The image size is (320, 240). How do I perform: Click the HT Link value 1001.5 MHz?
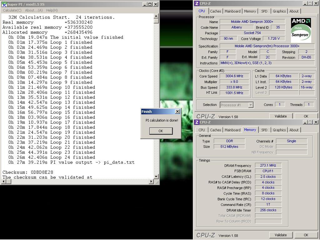(234, 93)
